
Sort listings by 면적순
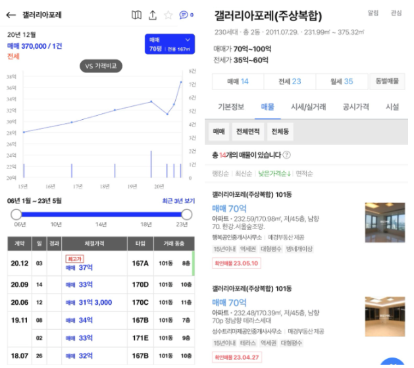click(305, 173)
